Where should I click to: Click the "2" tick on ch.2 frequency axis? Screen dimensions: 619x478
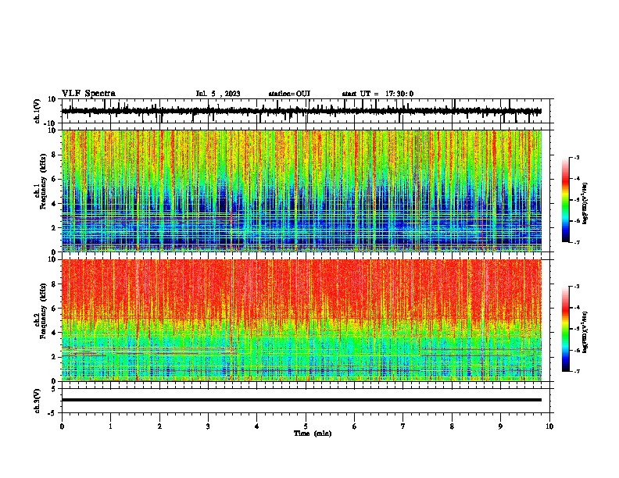[x=54, y=357]
